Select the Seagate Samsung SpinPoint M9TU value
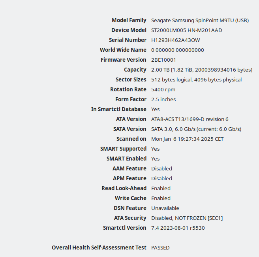 [x=200, y=20]
